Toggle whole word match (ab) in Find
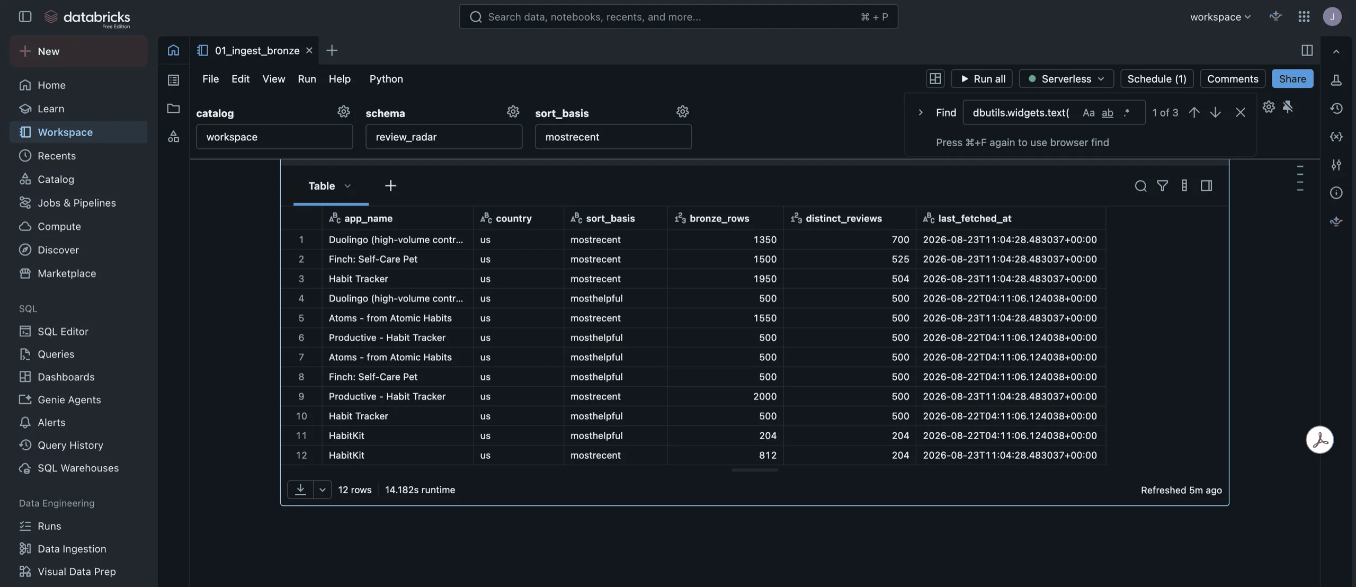The height and width of the screenshot is (587, 1356). [1107, 112]
